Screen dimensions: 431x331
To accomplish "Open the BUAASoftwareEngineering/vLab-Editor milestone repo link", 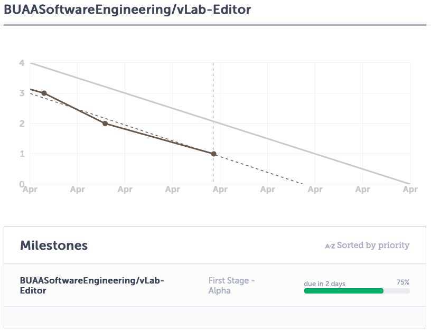I will click(92, 285).
